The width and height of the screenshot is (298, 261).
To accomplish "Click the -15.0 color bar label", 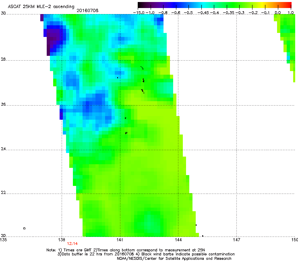I will tap(139, 13).
